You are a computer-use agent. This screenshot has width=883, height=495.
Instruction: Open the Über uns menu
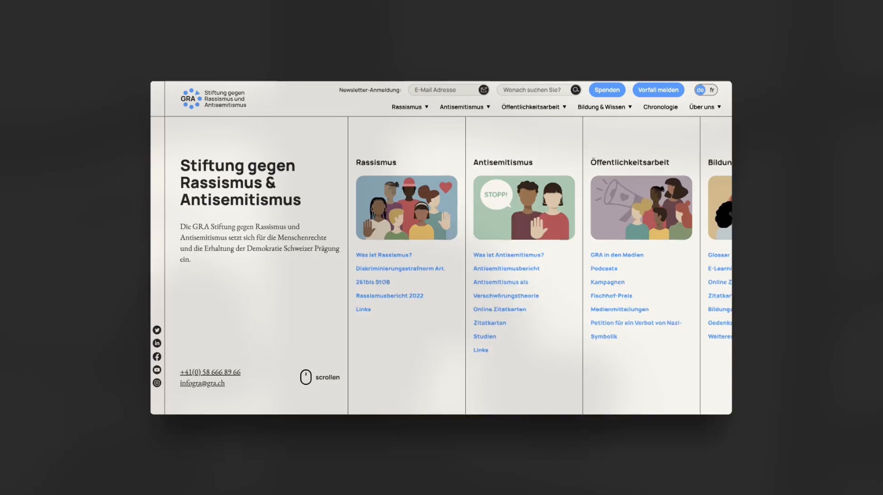point(705,107)
